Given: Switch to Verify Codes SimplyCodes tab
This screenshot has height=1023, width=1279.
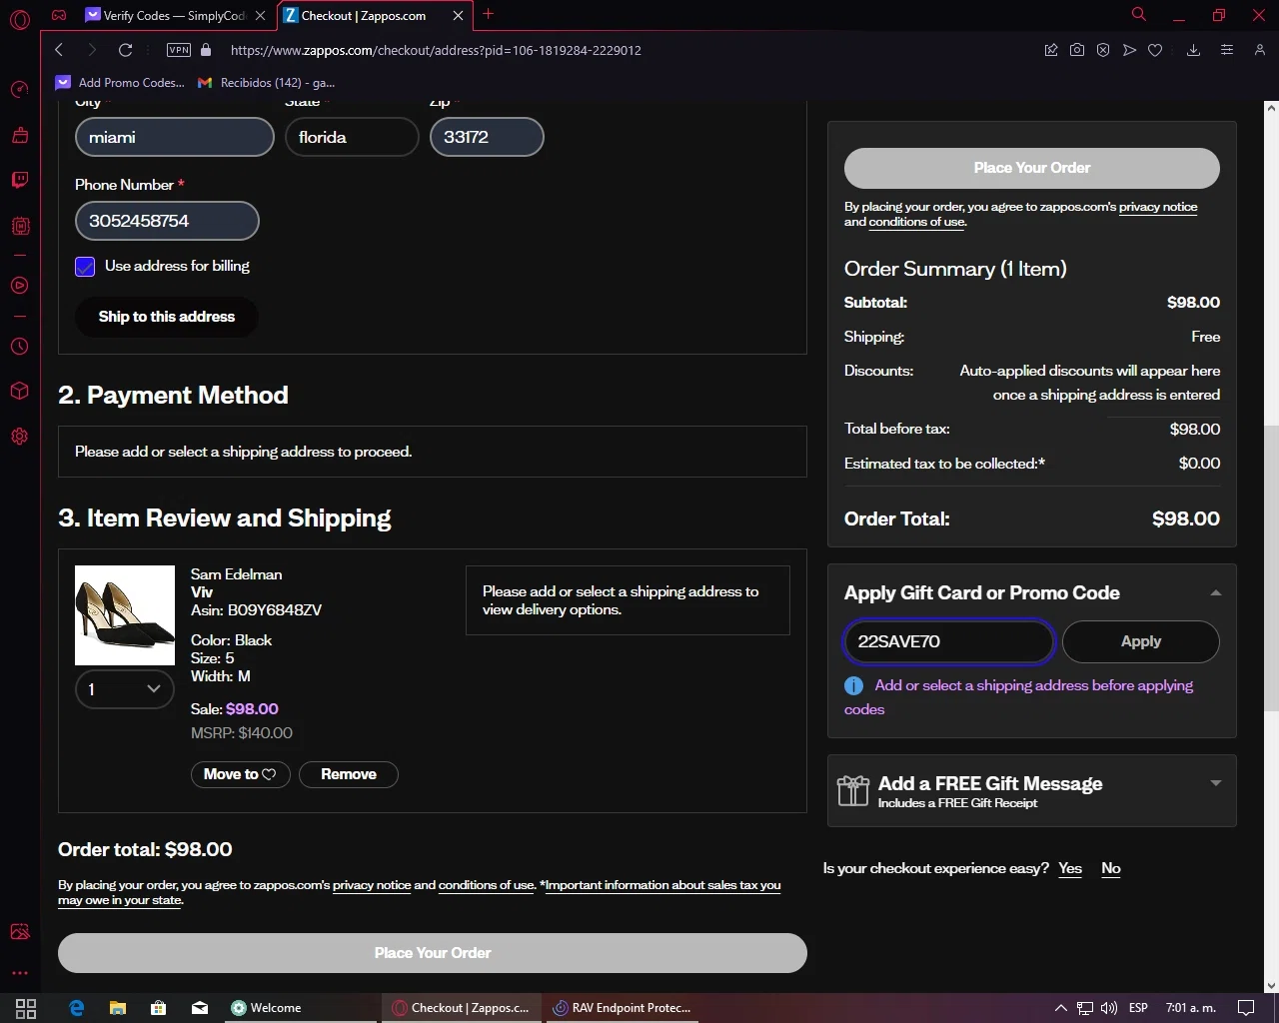Looking at the screenshot, I should 175,15.
